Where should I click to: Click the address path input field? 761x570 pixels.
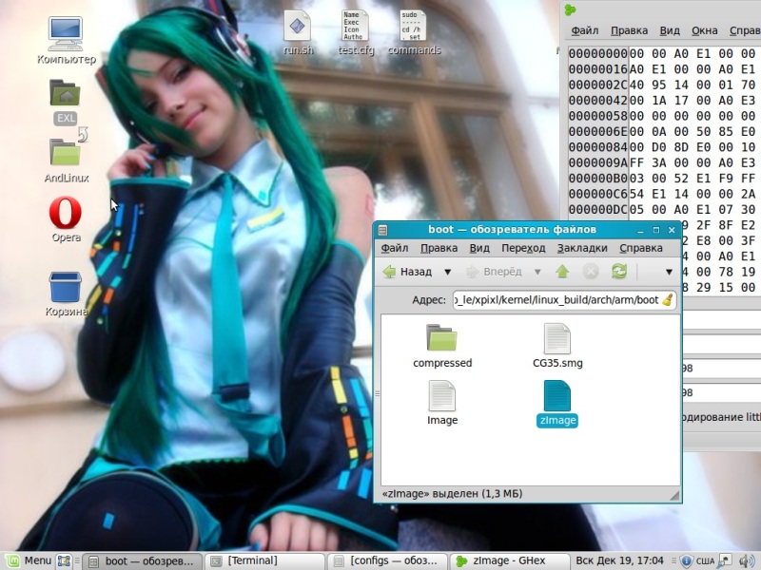(556, 300)
